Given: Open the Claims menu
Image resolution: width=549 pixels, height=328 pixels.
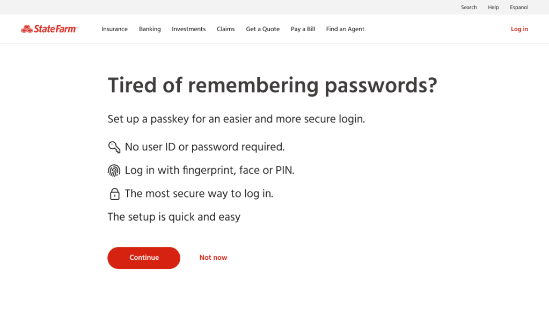Looking at the screenshot, I should [x=225, y=29].
